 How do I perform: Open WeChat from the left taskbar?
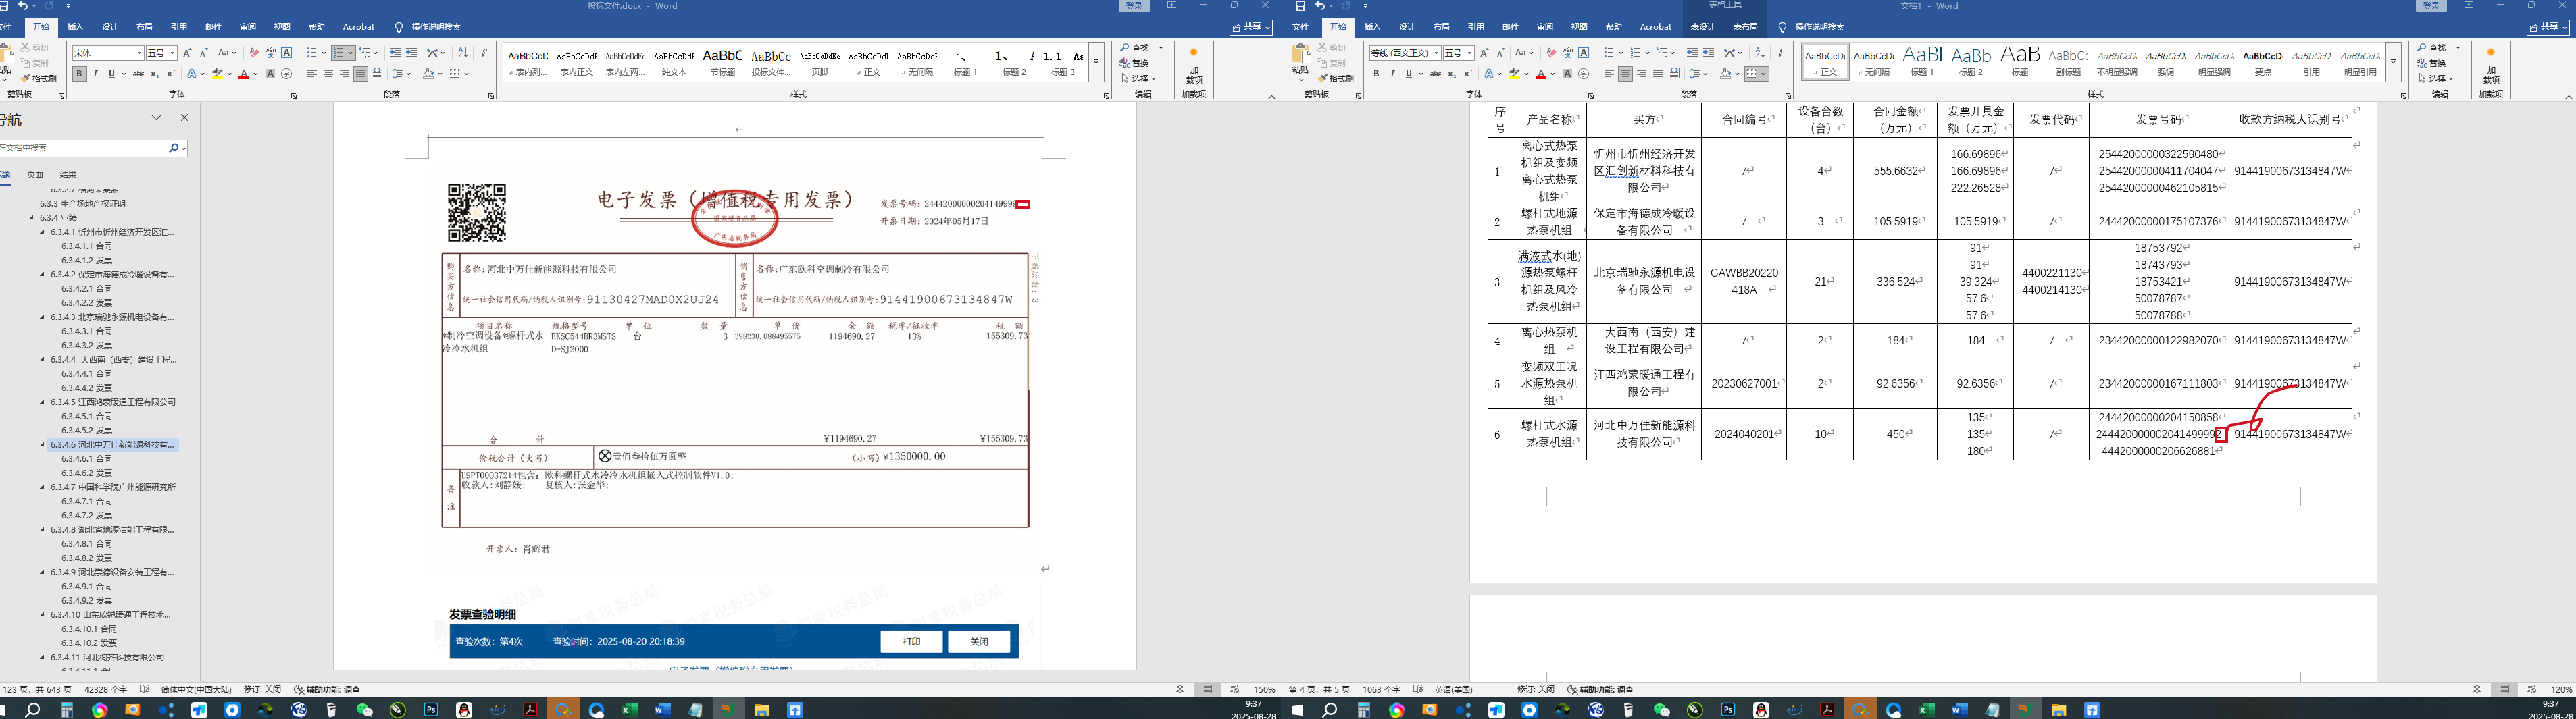click(x=364, y=710)
